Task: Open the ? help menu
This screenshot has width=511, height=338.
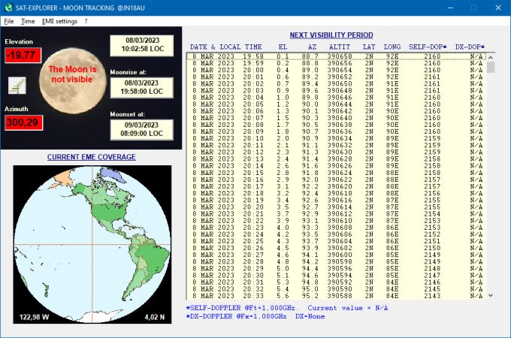Action: click(x=86, y=21)
